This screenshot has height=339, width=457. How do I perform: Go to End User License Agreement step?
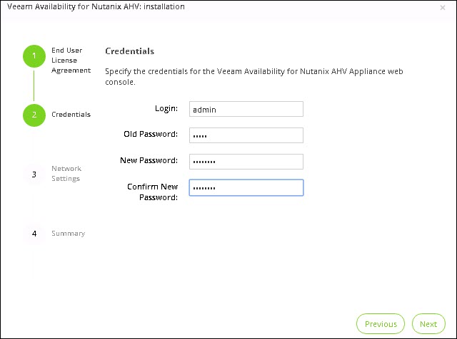coord(71,61)
